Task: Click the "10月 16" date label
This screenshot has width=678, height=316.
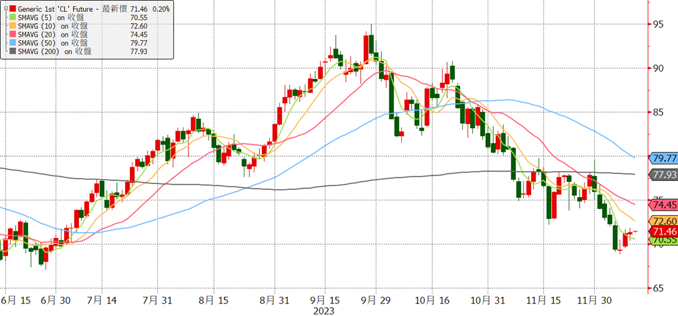Action: pyautogui.click(x=433, y=300)
